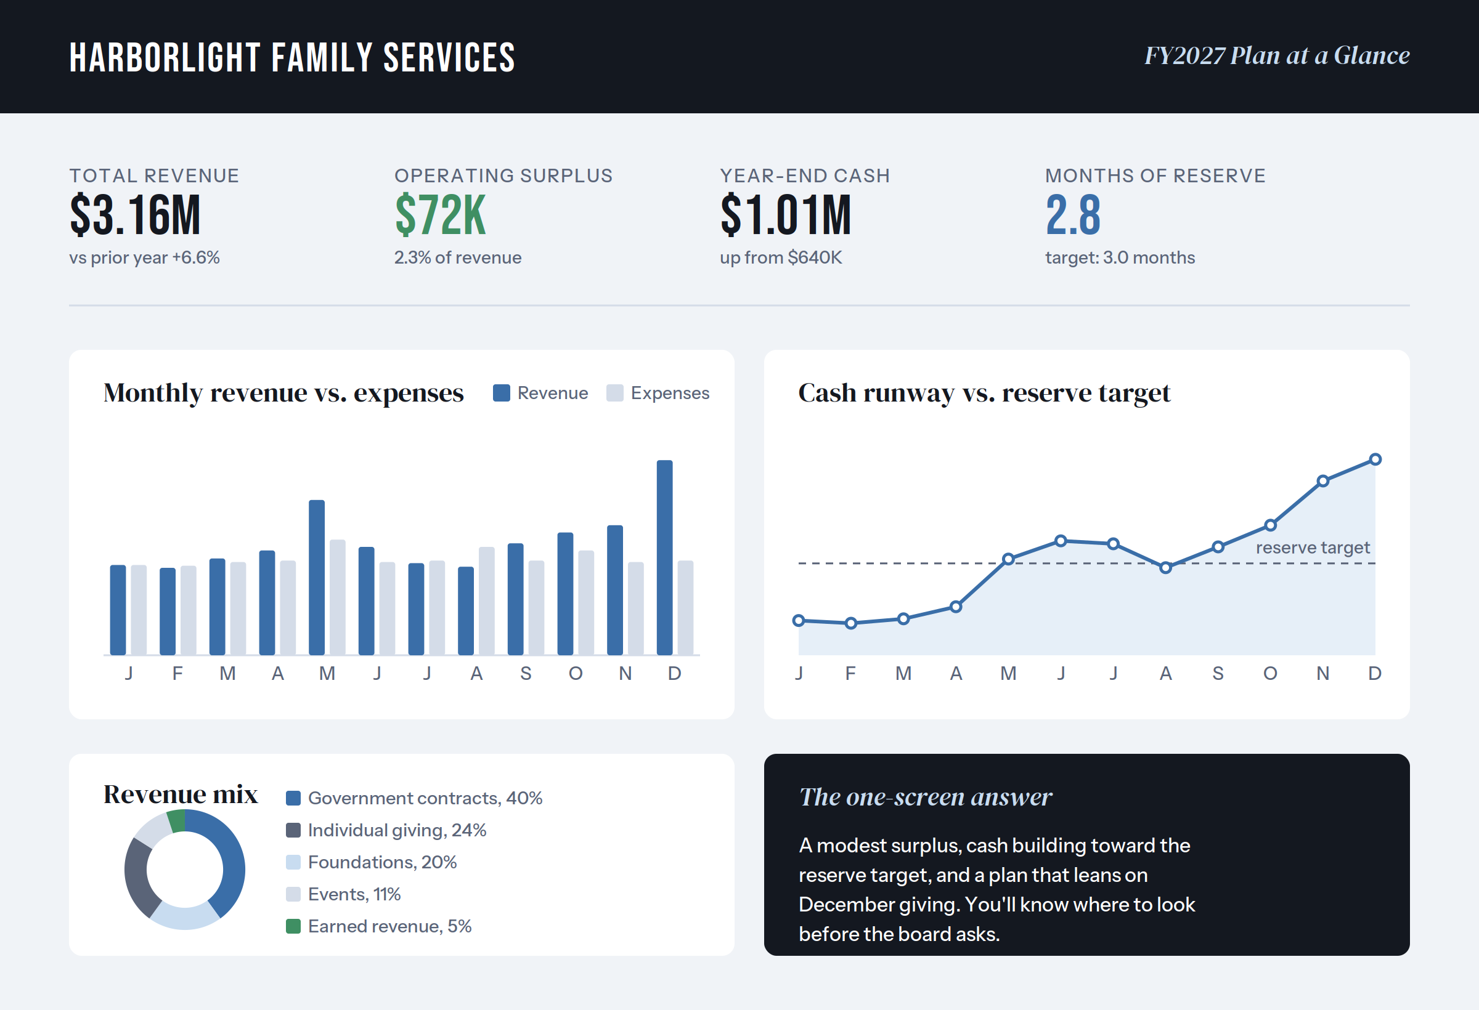This screenshot has height=1010, width=1479.
Task: Click the Events legend swatch
Action: coord(293,894)
